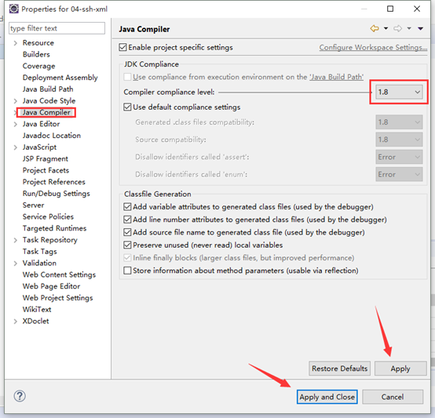
Task: Toggle Add source file name checkbox
Action: coord(127,232)
